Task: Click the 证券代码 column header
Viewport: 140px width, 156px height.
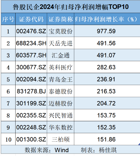Action: [x=31, y=19]
